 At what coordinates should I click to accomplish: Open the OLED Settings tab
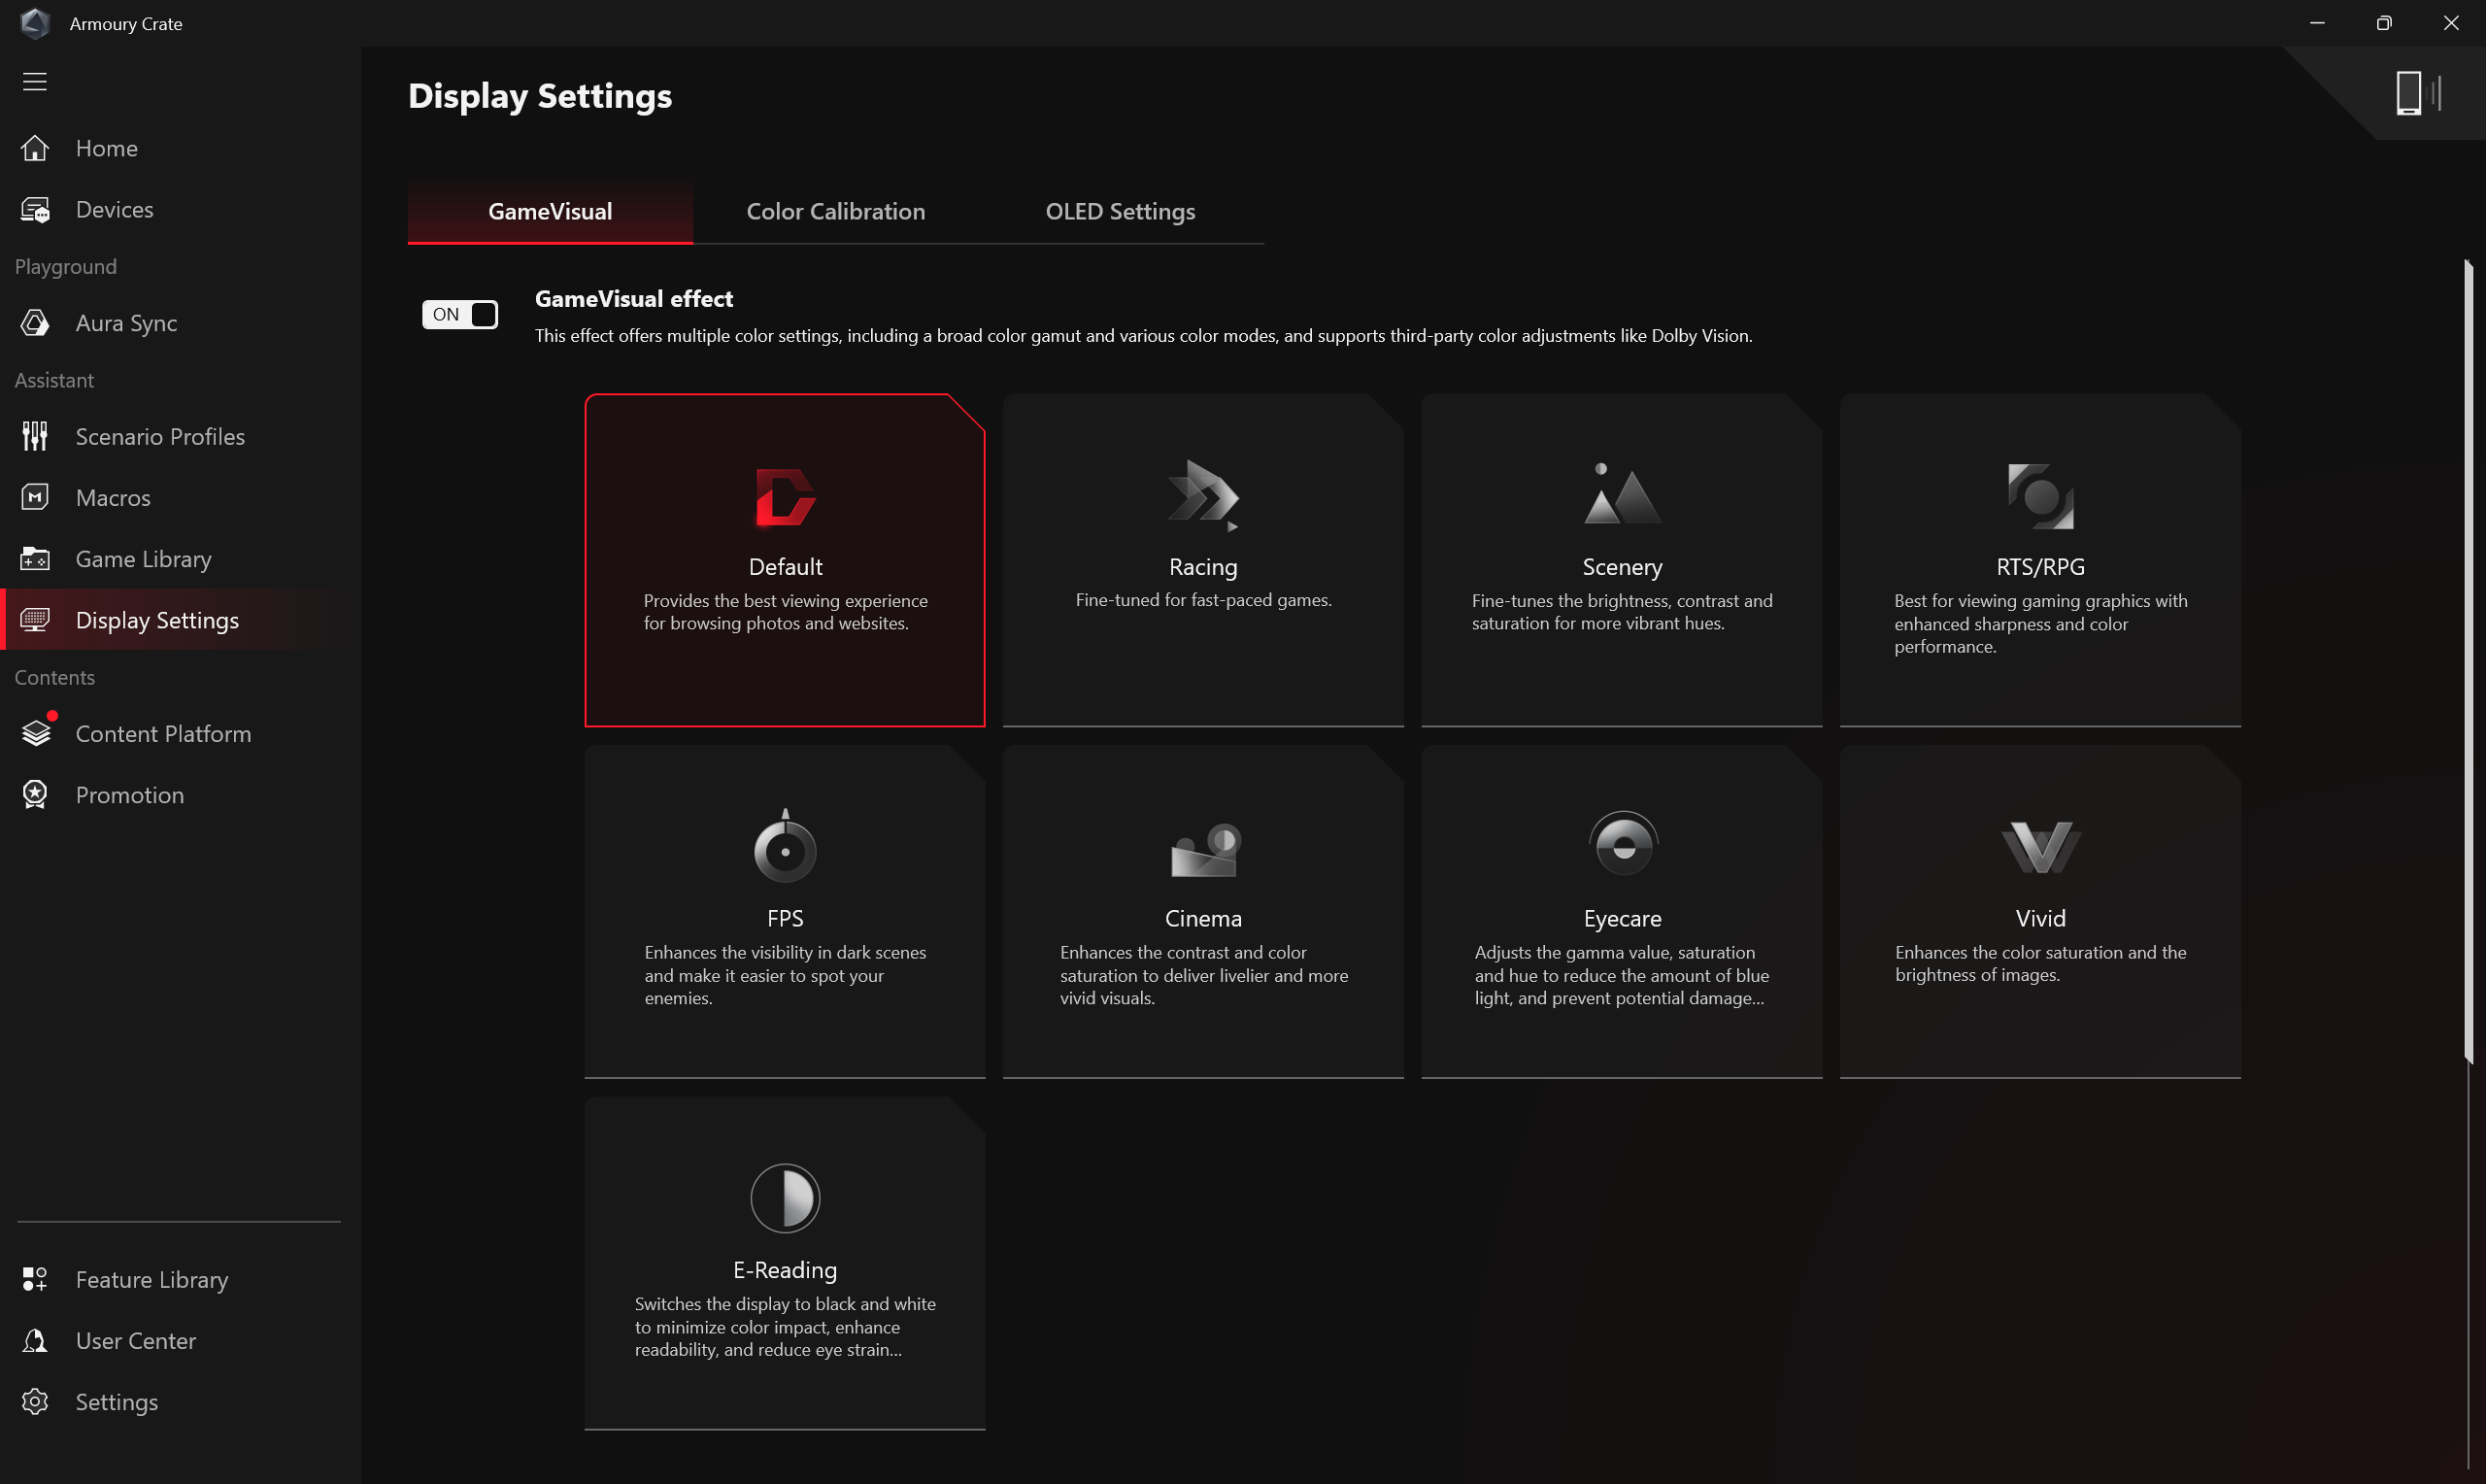(1120, 212)
